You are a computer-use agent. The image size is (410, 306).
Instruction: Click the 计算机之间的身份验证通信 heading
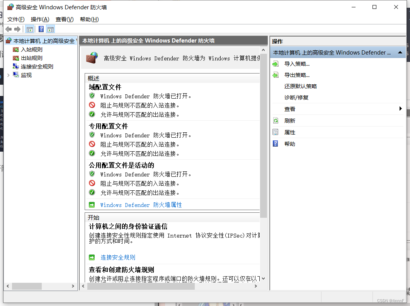[x=128, y=226]
